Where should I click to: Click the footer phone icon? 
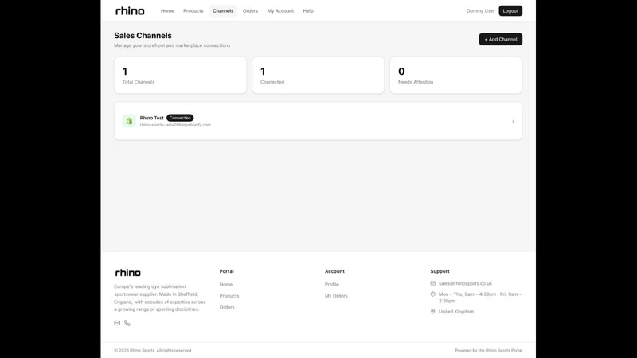(127, 323)
